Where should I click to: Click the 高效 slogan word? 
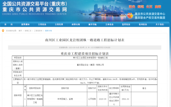pos(158,7)
